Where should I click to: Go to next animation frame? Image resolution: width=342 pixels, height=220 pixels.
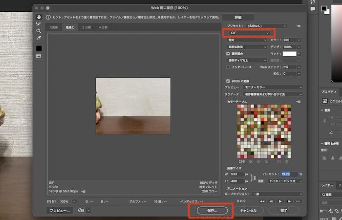(x=289, y=201)
